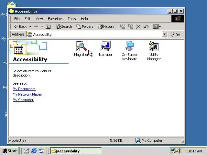Open the Favorites menu

click(x=55, y=19)
